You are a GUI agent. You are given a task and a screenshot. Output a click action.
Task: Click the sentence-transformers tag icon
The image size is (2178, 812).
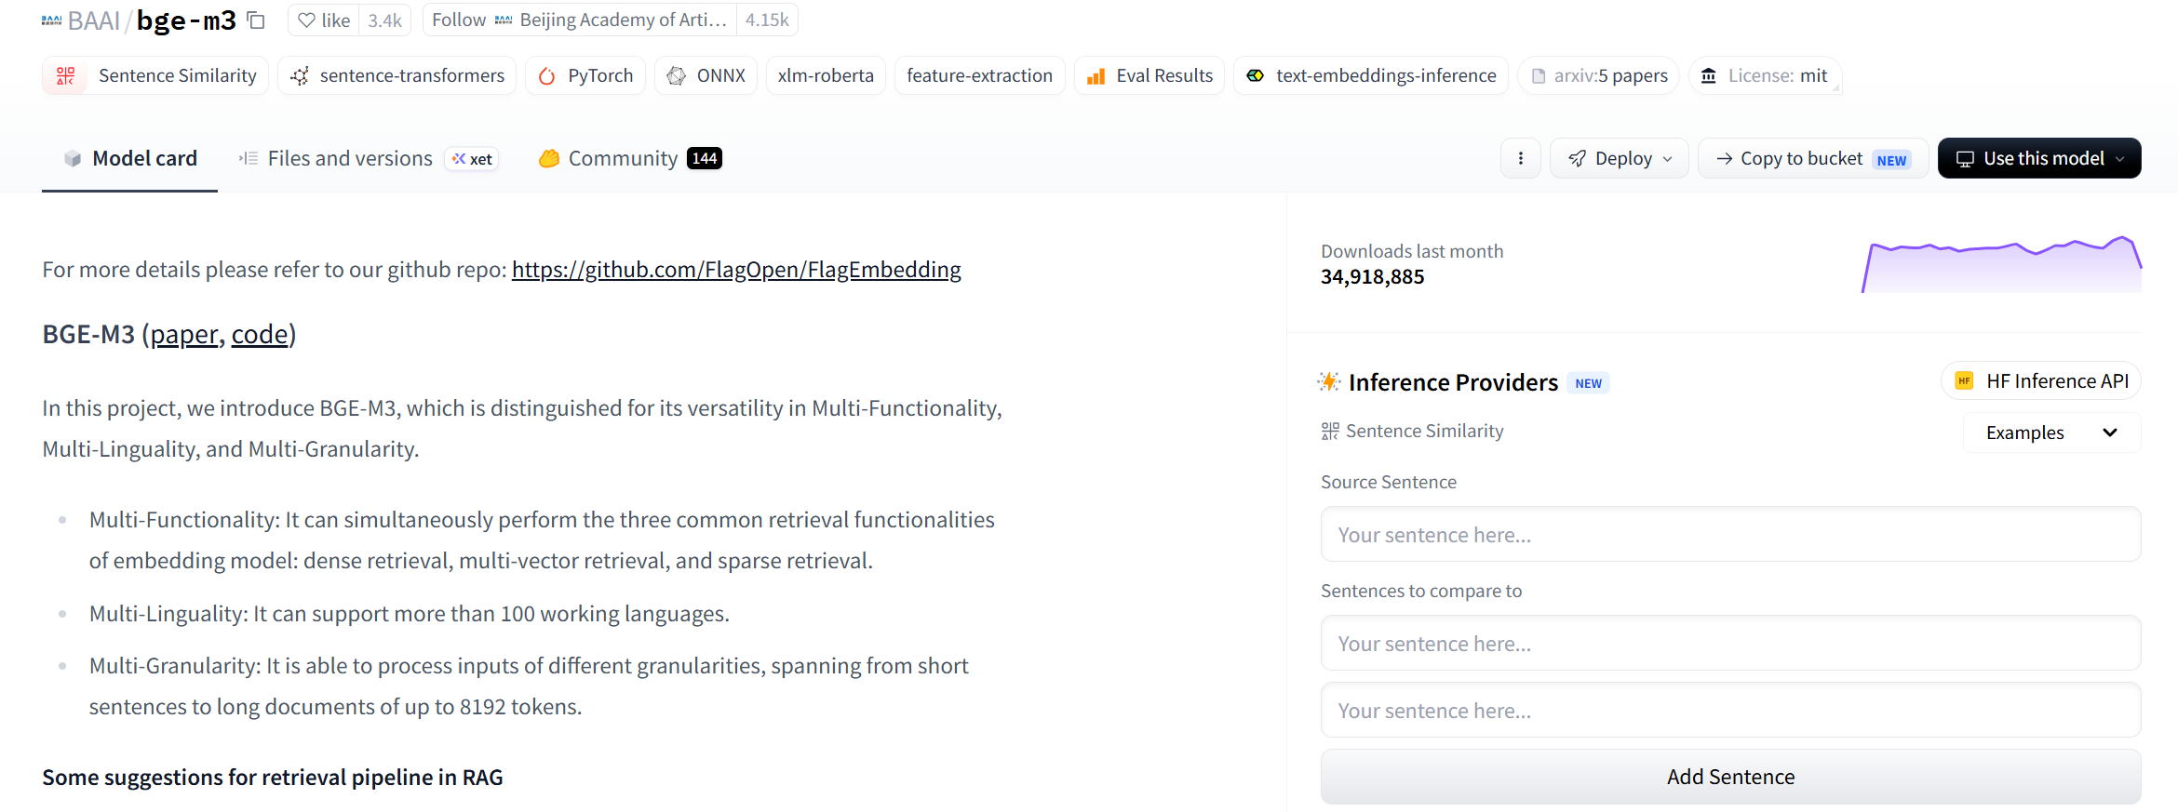click(300, 76)
